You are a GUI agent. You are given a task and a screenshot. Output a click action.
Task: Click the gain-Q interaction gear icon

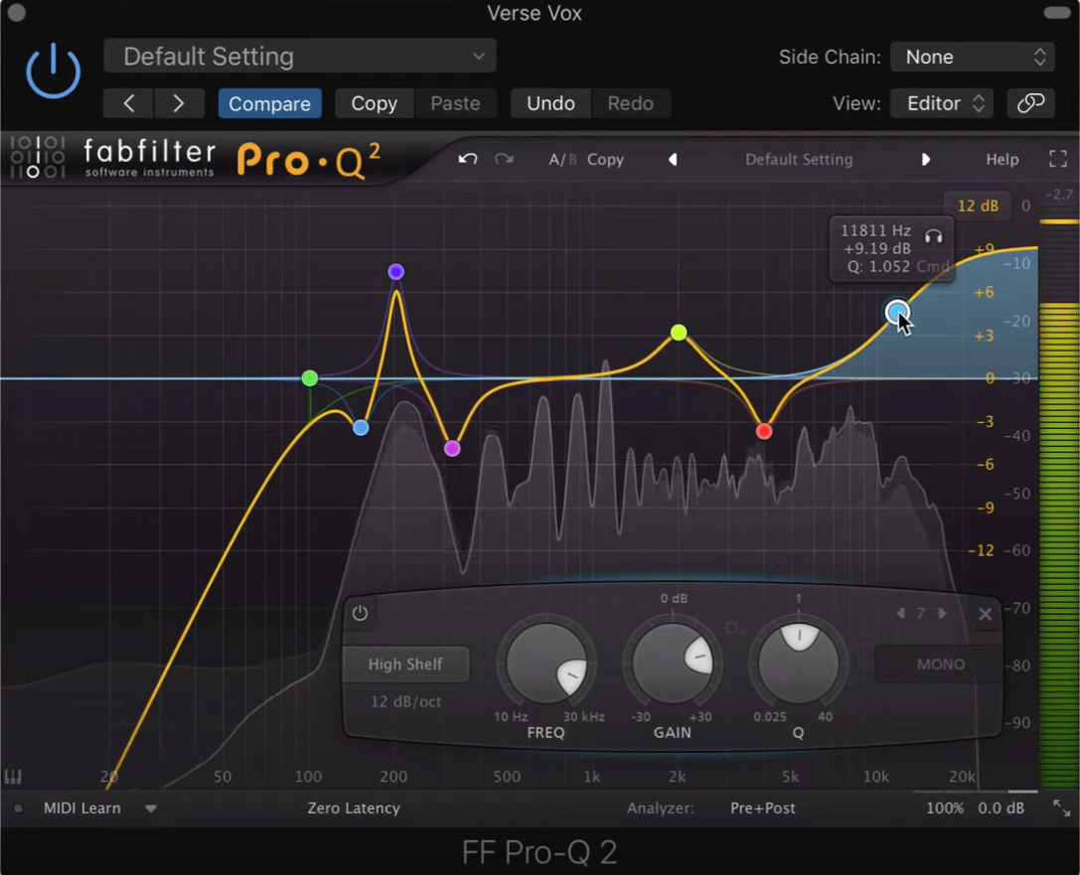click(x=733, y=628)
